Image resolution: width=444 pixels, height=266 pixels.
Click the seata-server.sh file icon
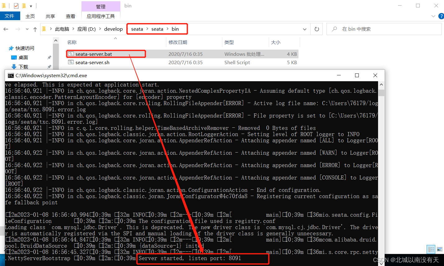pos(71,62)
